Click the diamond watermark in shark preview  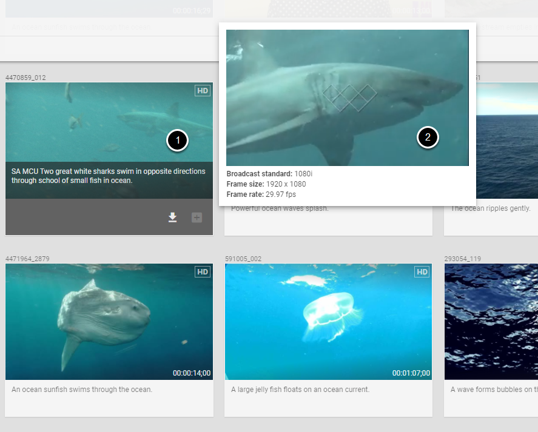pos(350,98)
